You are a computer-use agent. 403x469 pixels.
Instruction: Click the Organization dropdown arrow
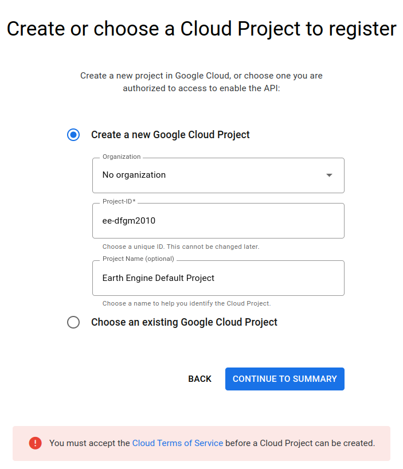[x=329, y=175]
